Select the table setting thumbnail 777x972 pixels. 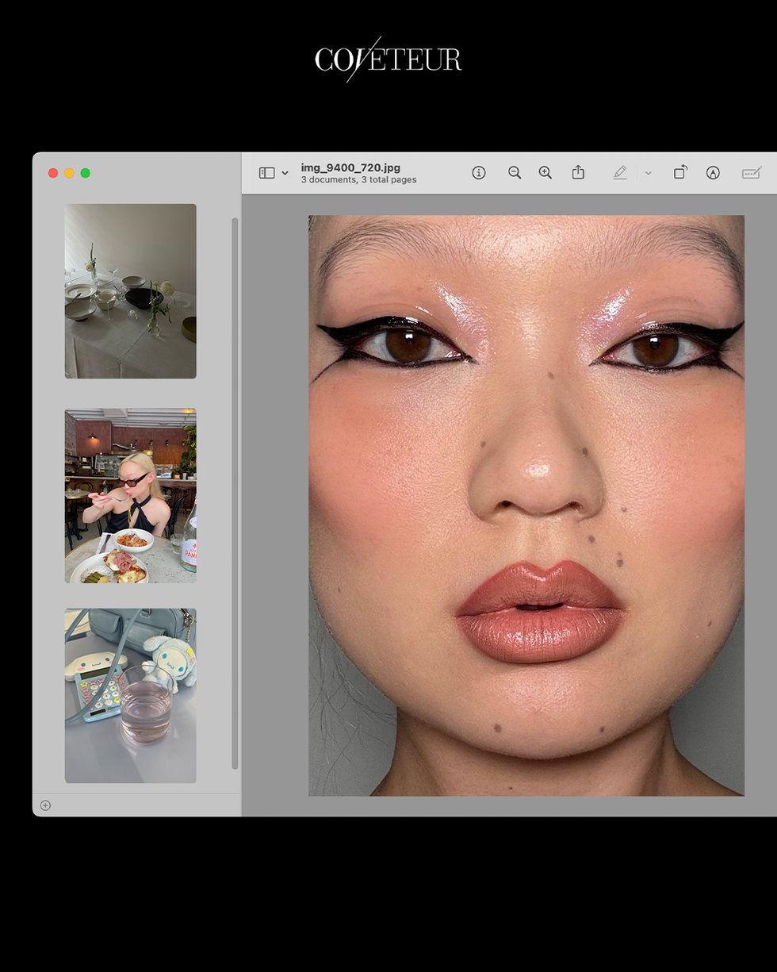point(131,291)
